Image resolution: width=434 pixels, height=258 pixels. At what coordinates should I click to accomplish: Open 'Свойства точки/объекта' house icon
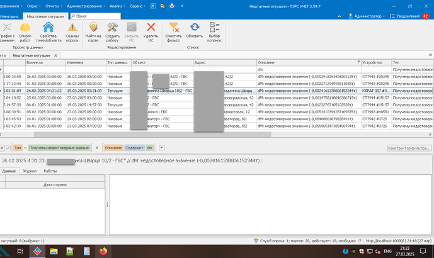click(x=49, y=32)
